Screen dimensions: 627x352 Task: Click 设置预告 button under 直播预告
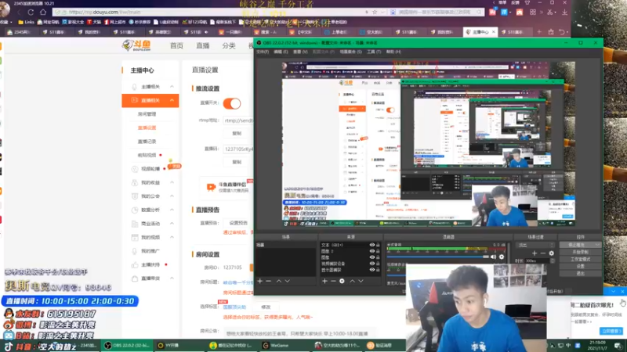(238, 223)
